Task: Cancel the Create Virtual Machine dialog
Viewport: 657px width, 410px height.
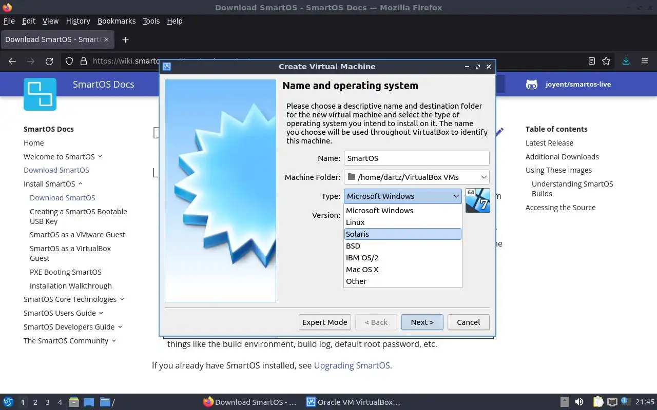Action: click(x=468, y=322)
